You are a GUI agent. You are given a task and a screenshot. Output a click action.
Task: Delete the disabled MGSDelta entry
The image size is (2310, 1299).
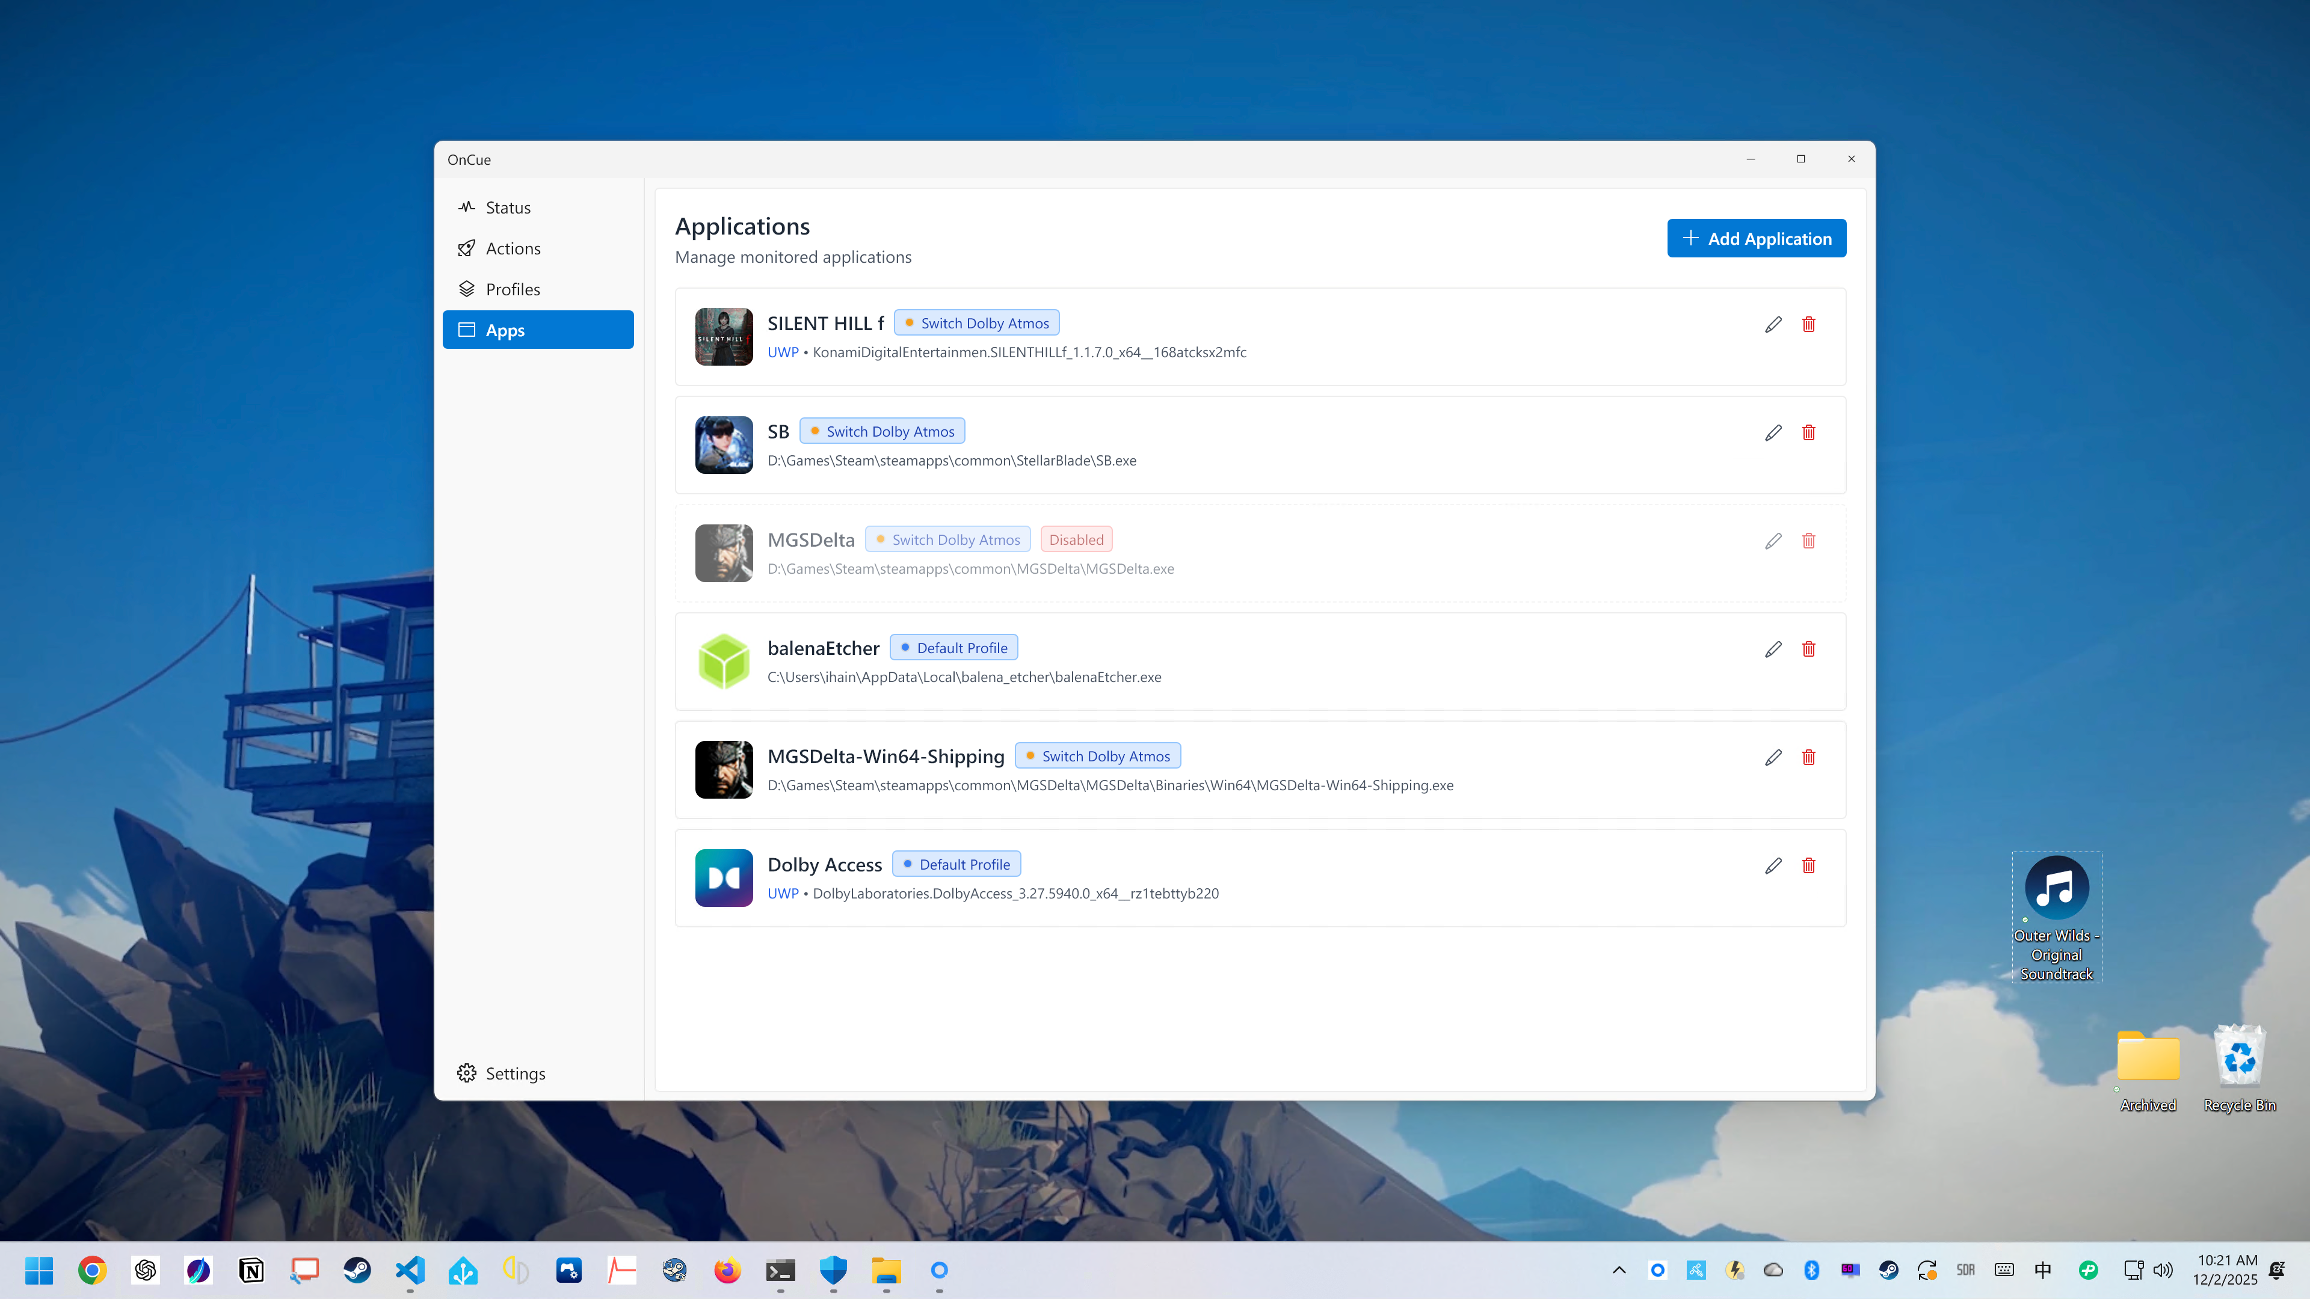coord(1808,541)
